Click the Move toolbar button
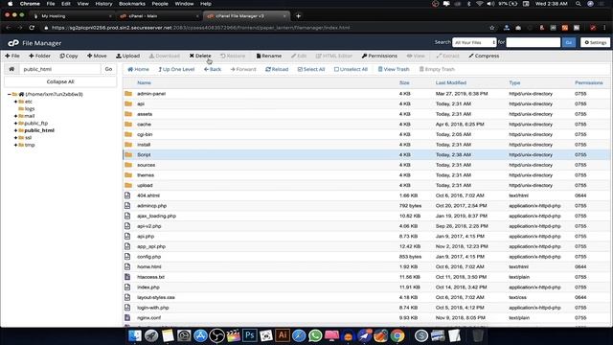The width and height of the screenshot is (613, 345). coord(97,56)
